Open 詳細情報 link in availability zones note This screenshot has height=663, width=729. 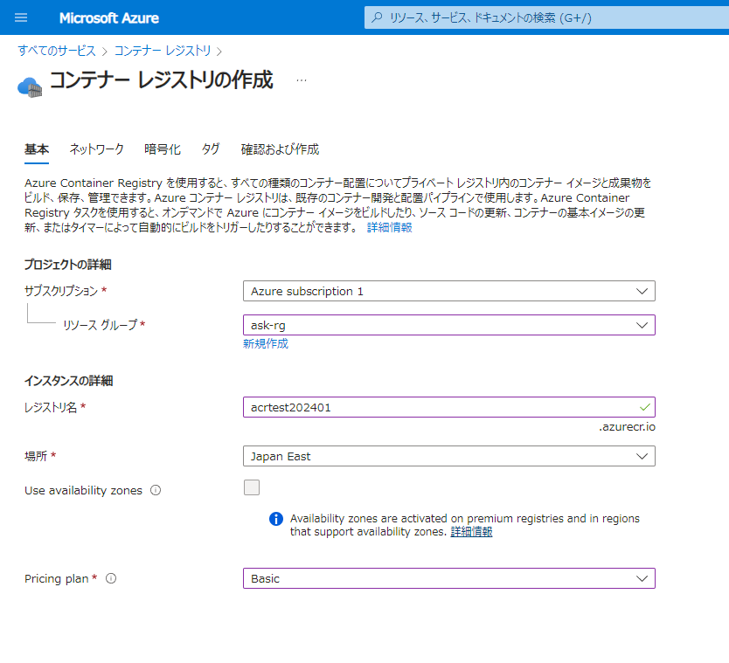pos(471,531)
